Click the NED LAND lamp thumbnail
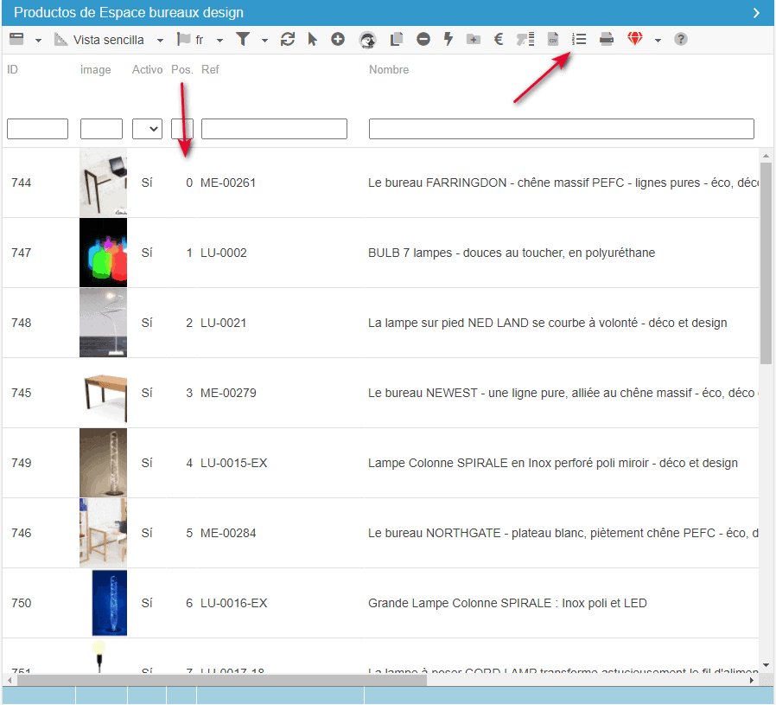This screenshot has height=705, width=776. (103, 323)
